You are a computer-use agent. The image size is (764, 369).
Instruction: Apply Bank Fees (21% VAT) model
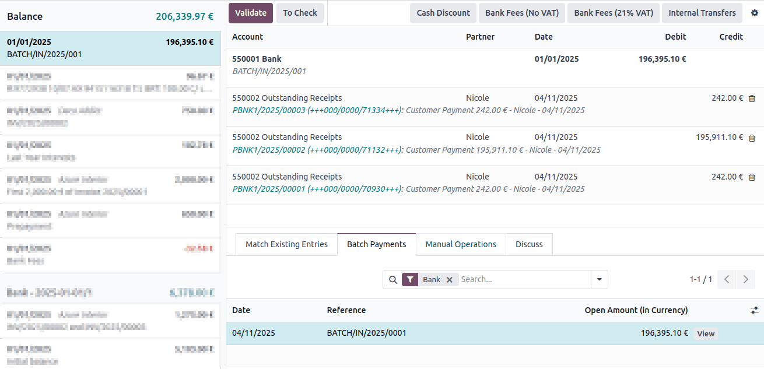(614, 13)
